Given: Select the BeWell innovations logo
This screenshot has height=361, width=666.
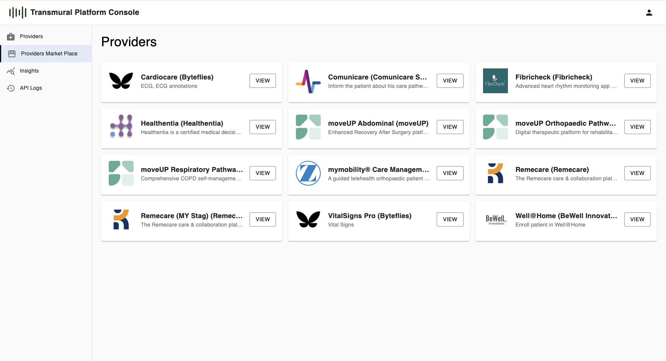Looking at the screenshot, I should pos(495,220).
